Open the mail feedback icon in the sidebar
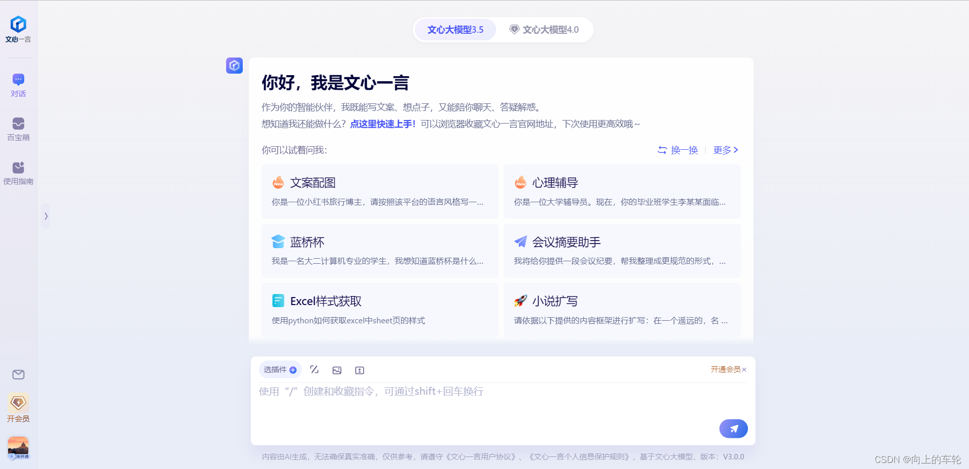The height and width of the screenshot is (469, 969). click(18, 375)
